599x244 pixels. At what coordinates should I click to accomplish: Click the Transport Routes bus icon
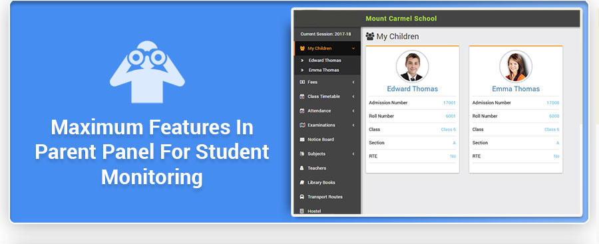pyautogui.click(x=302, y=197)
